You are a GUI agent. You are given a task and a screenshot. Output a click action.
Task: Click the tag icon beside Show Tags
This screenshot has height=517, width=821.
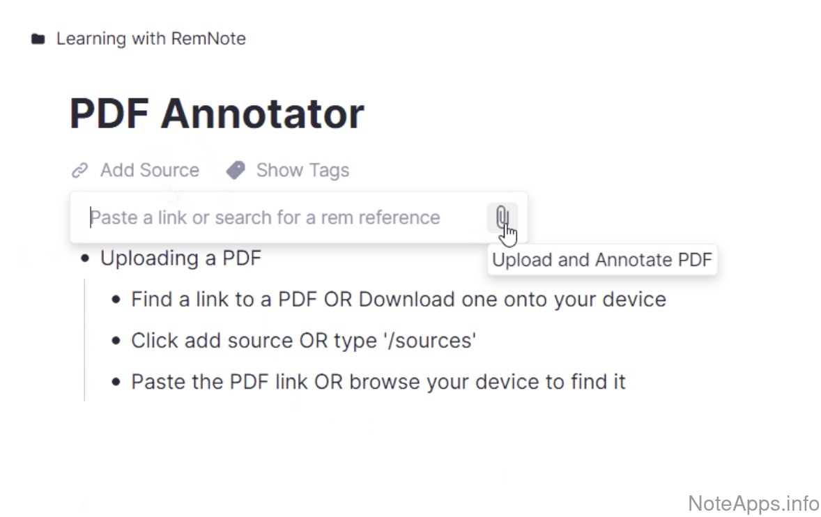click(x=236, y=170)
